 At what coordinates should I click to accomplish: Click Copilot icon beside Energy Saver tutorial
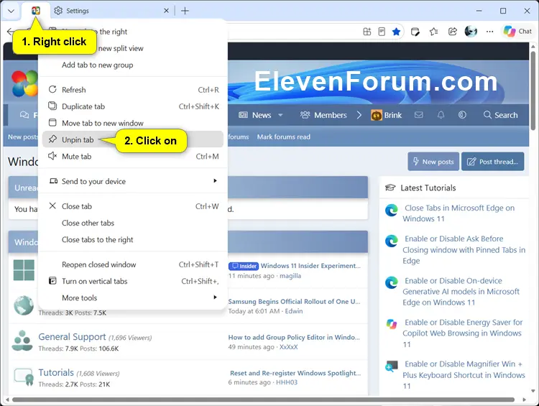coord(392,324)
